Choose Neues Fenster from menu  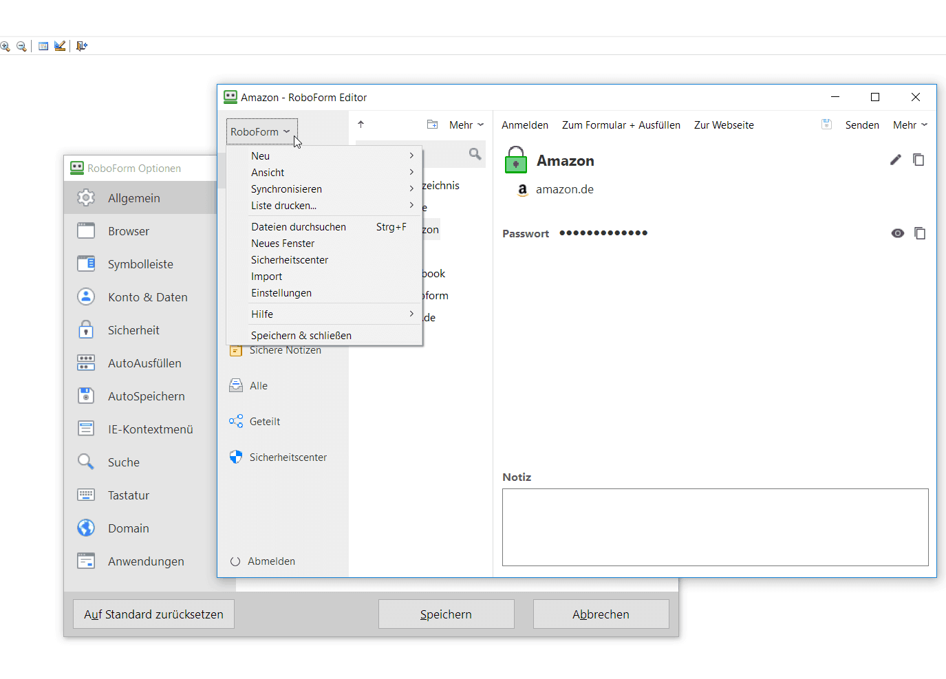tap(324, 244)
